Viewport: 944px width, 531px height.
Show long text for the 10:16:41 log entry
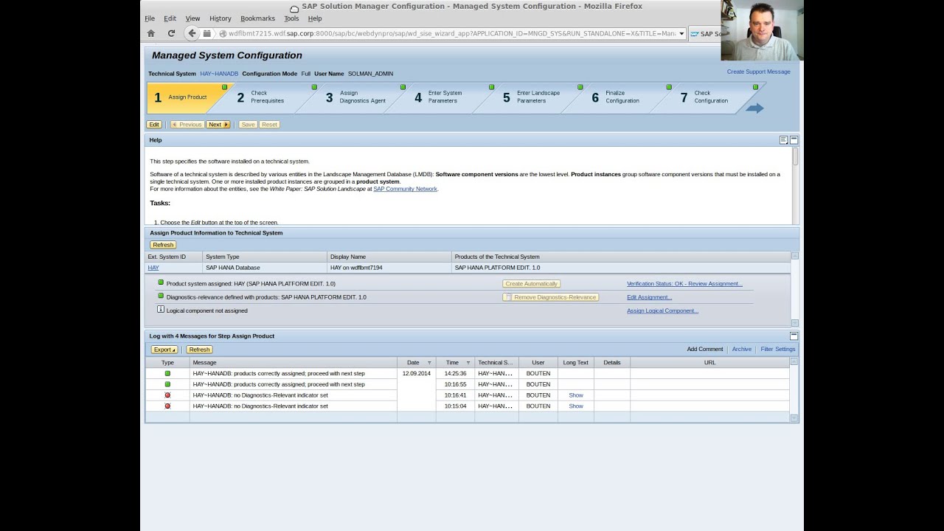pyautogui.click(x=576, y=395)
